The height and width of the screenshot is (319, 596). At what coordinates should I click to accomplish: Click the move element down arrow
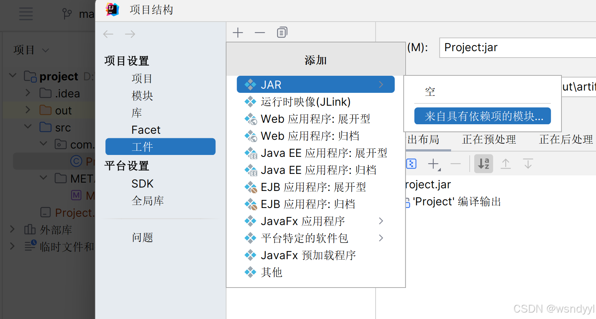coord(528,164)
